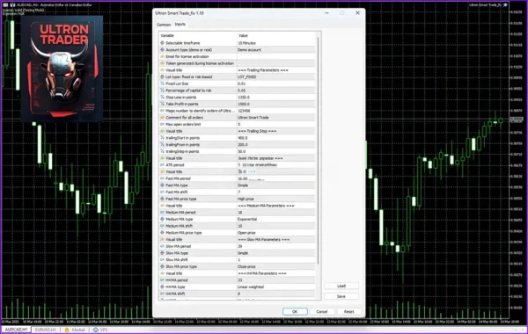Screen dimensions: 528x334
Task: Open the High price value dropdown
Action: pos(276,199)
